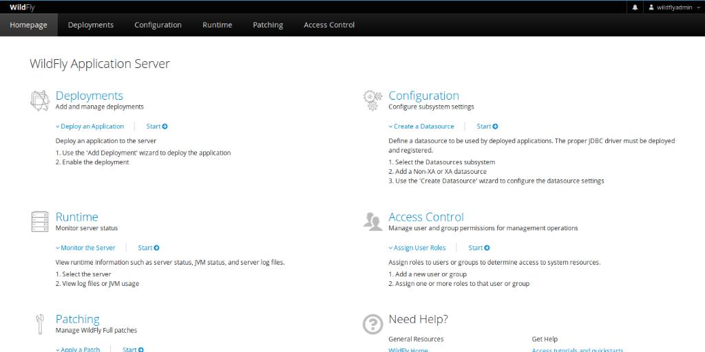The width and height of the screenshot is (705, 352).
Task: Open the Patching navigation tab
Action: click(x=268, y=25)
